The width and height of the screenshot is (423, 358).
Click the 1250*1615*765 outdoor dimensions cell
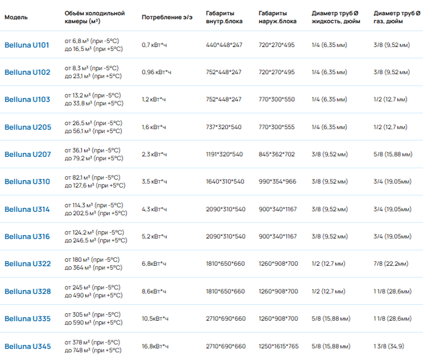279,346
